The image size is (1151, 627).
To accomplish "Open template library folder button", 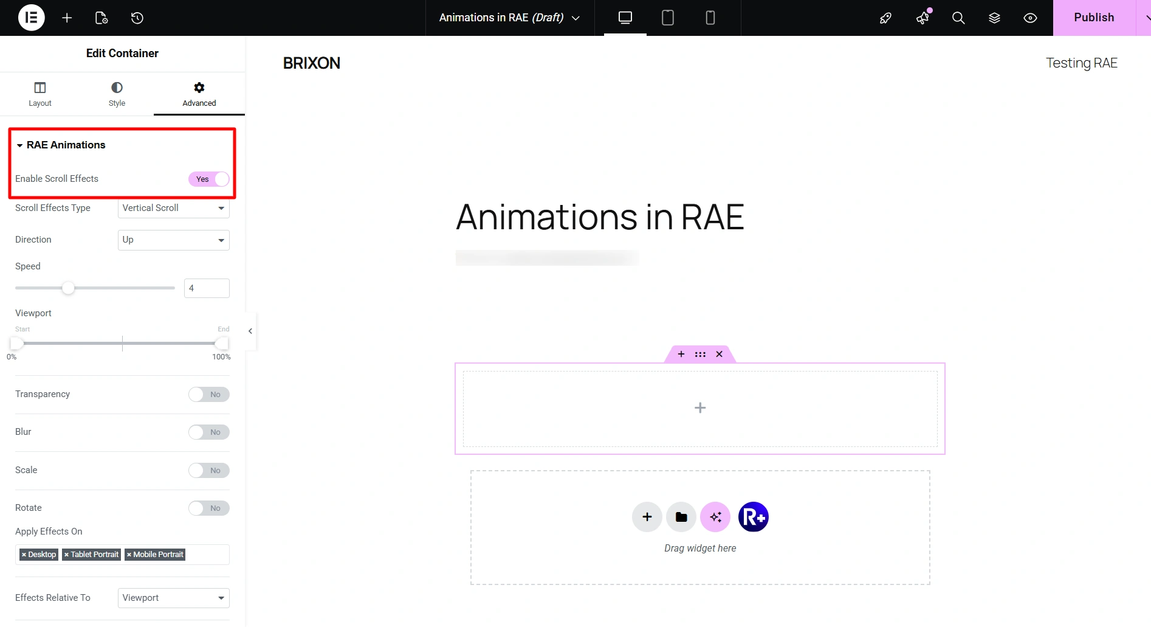I will point(681,517).
